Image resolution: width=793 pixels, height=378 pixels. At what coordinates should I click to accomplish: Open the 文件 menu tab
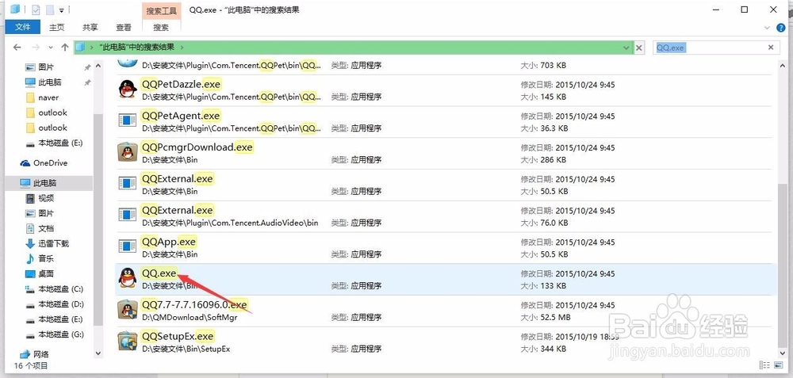[23, 27]
